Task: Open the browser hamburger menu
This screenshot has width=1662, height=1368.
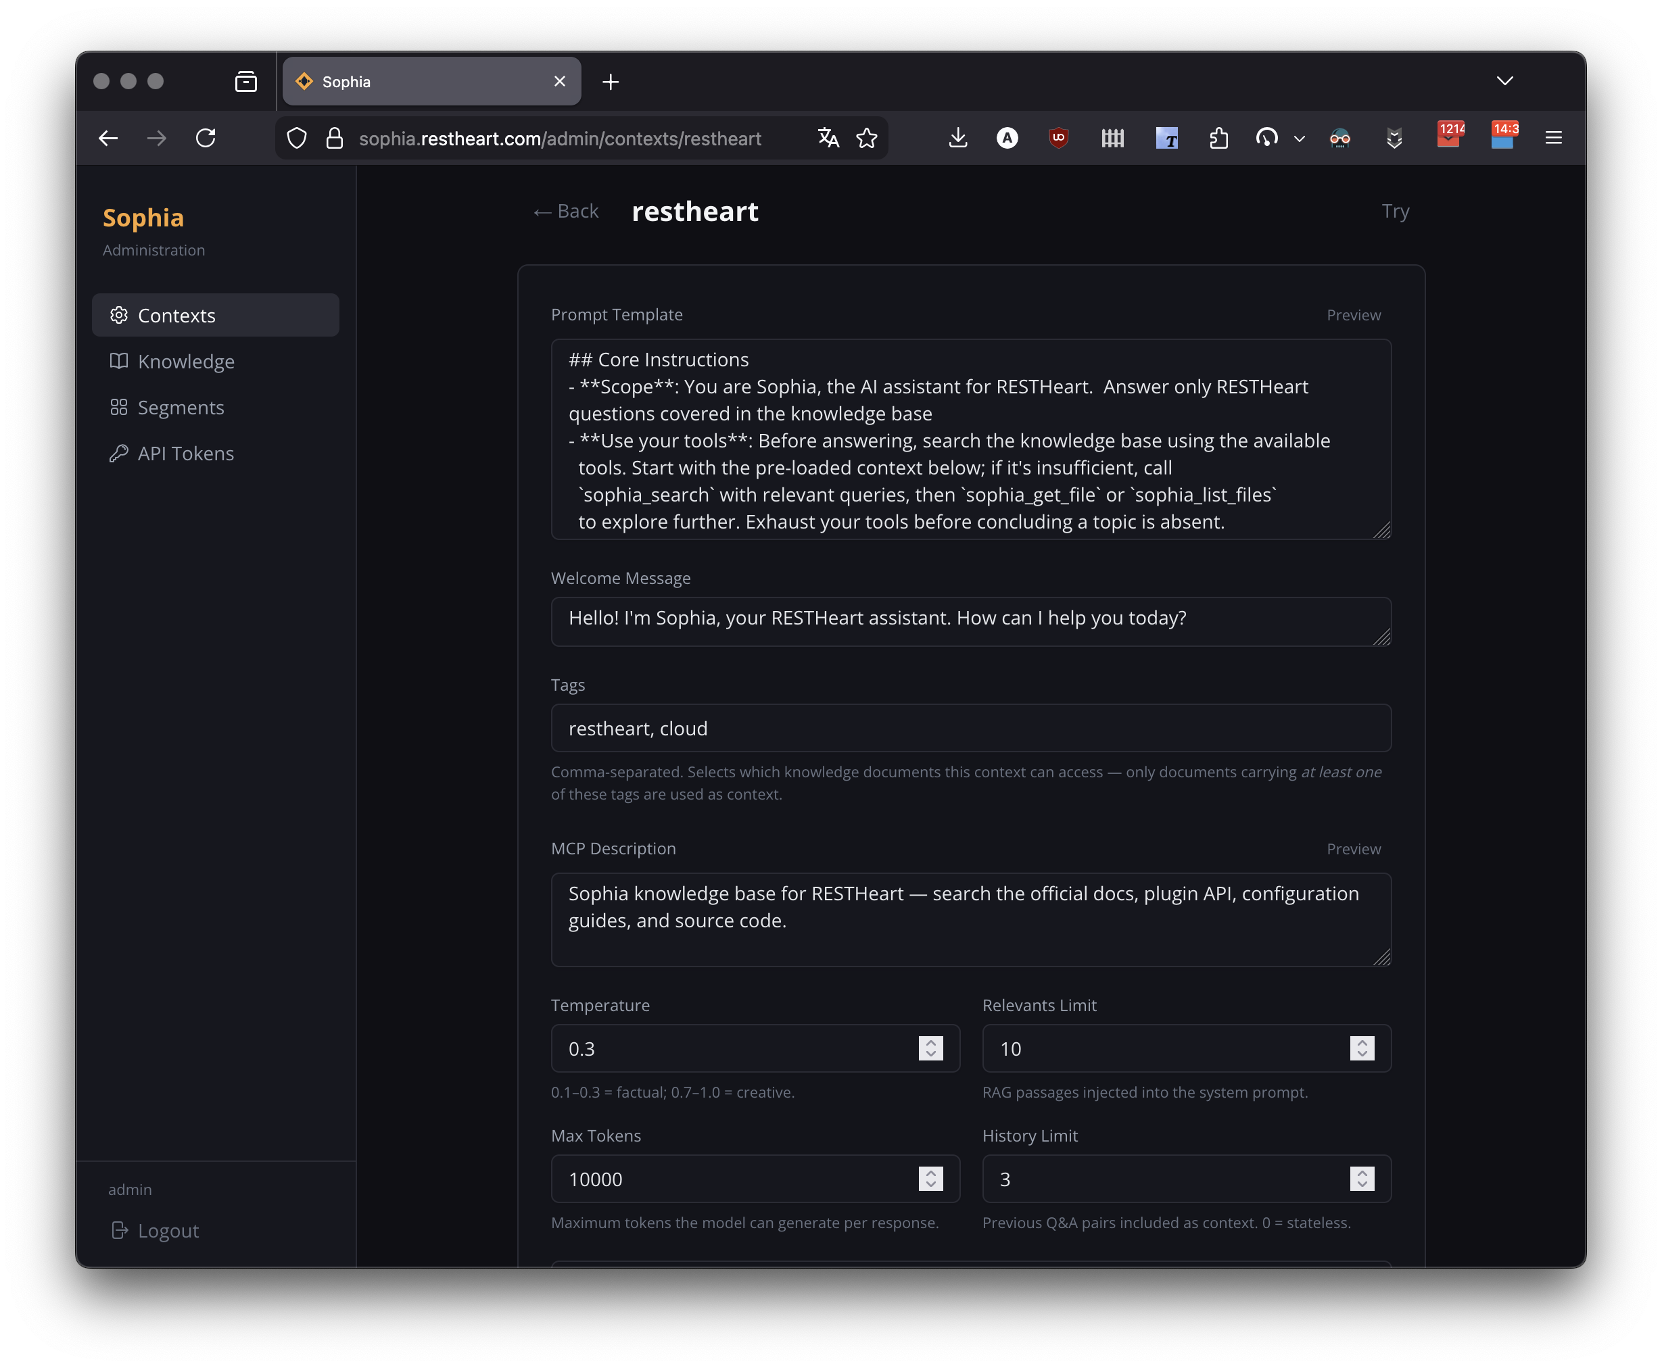Action: (x=1553, y=137)
